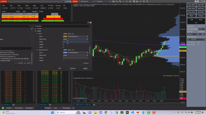Click the Sell Bid button
Viewport: 206px width, 115px height.
pyautogui.click(x=201, y=12)
